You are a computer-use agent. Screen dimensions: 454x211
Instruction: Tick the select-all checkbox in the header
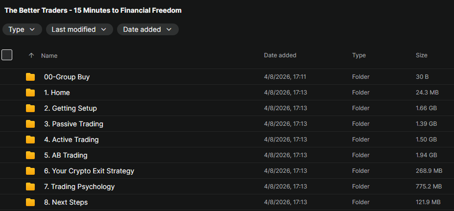[x=7, y=55]
